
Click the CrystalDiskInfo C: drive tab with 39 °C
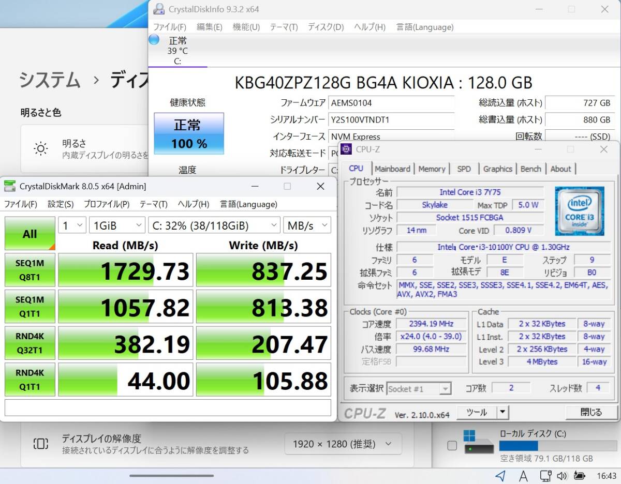pyautogui.click(x=178, y=51)
